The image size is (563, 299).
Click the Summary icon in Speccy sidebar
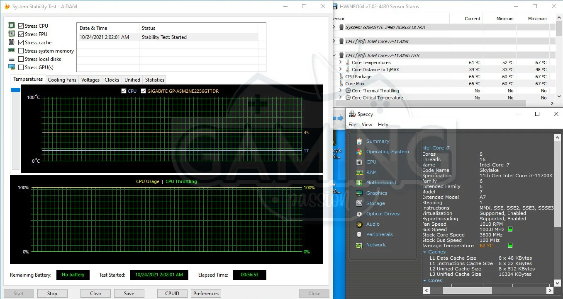pyautogui.click(x=359, y=141)
